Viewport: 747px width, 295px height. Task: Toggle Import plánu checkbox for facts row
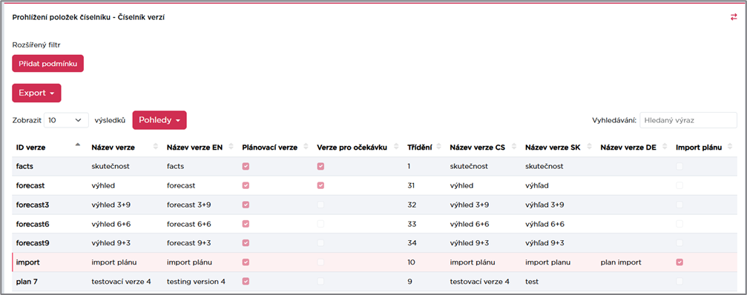[x=679, y=167]
